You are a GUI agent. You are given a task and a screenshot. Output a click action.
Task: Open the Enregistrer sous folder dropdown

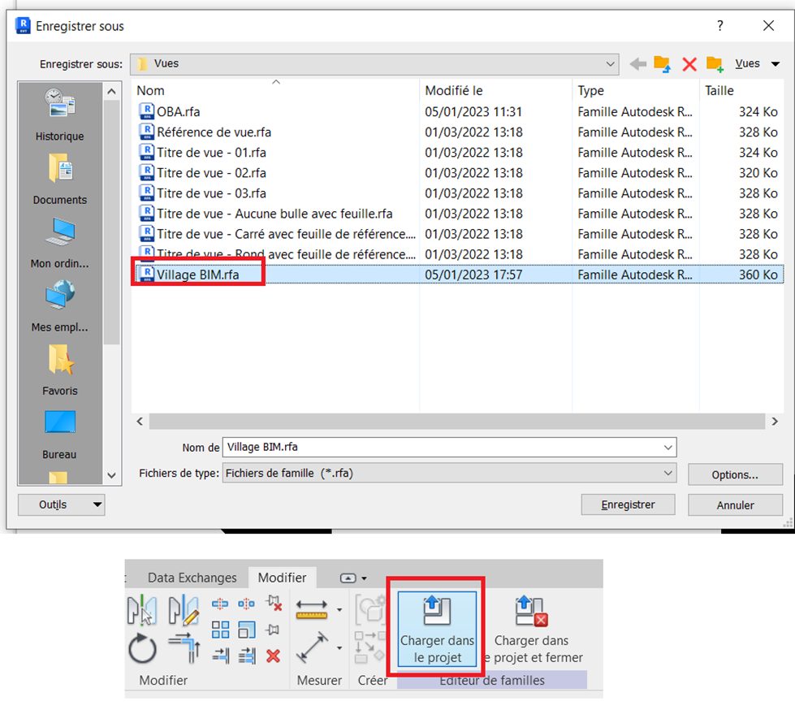pos(610,64)
